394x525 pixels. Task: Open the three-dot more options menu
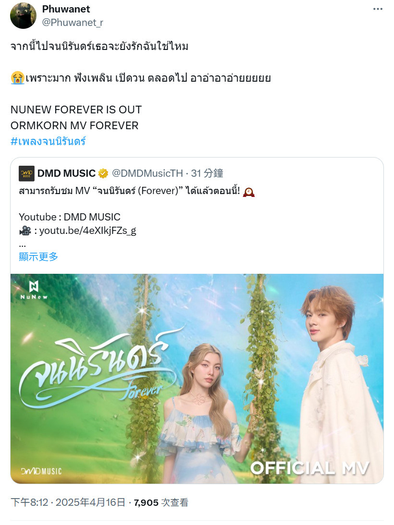[x=378, y=9]
